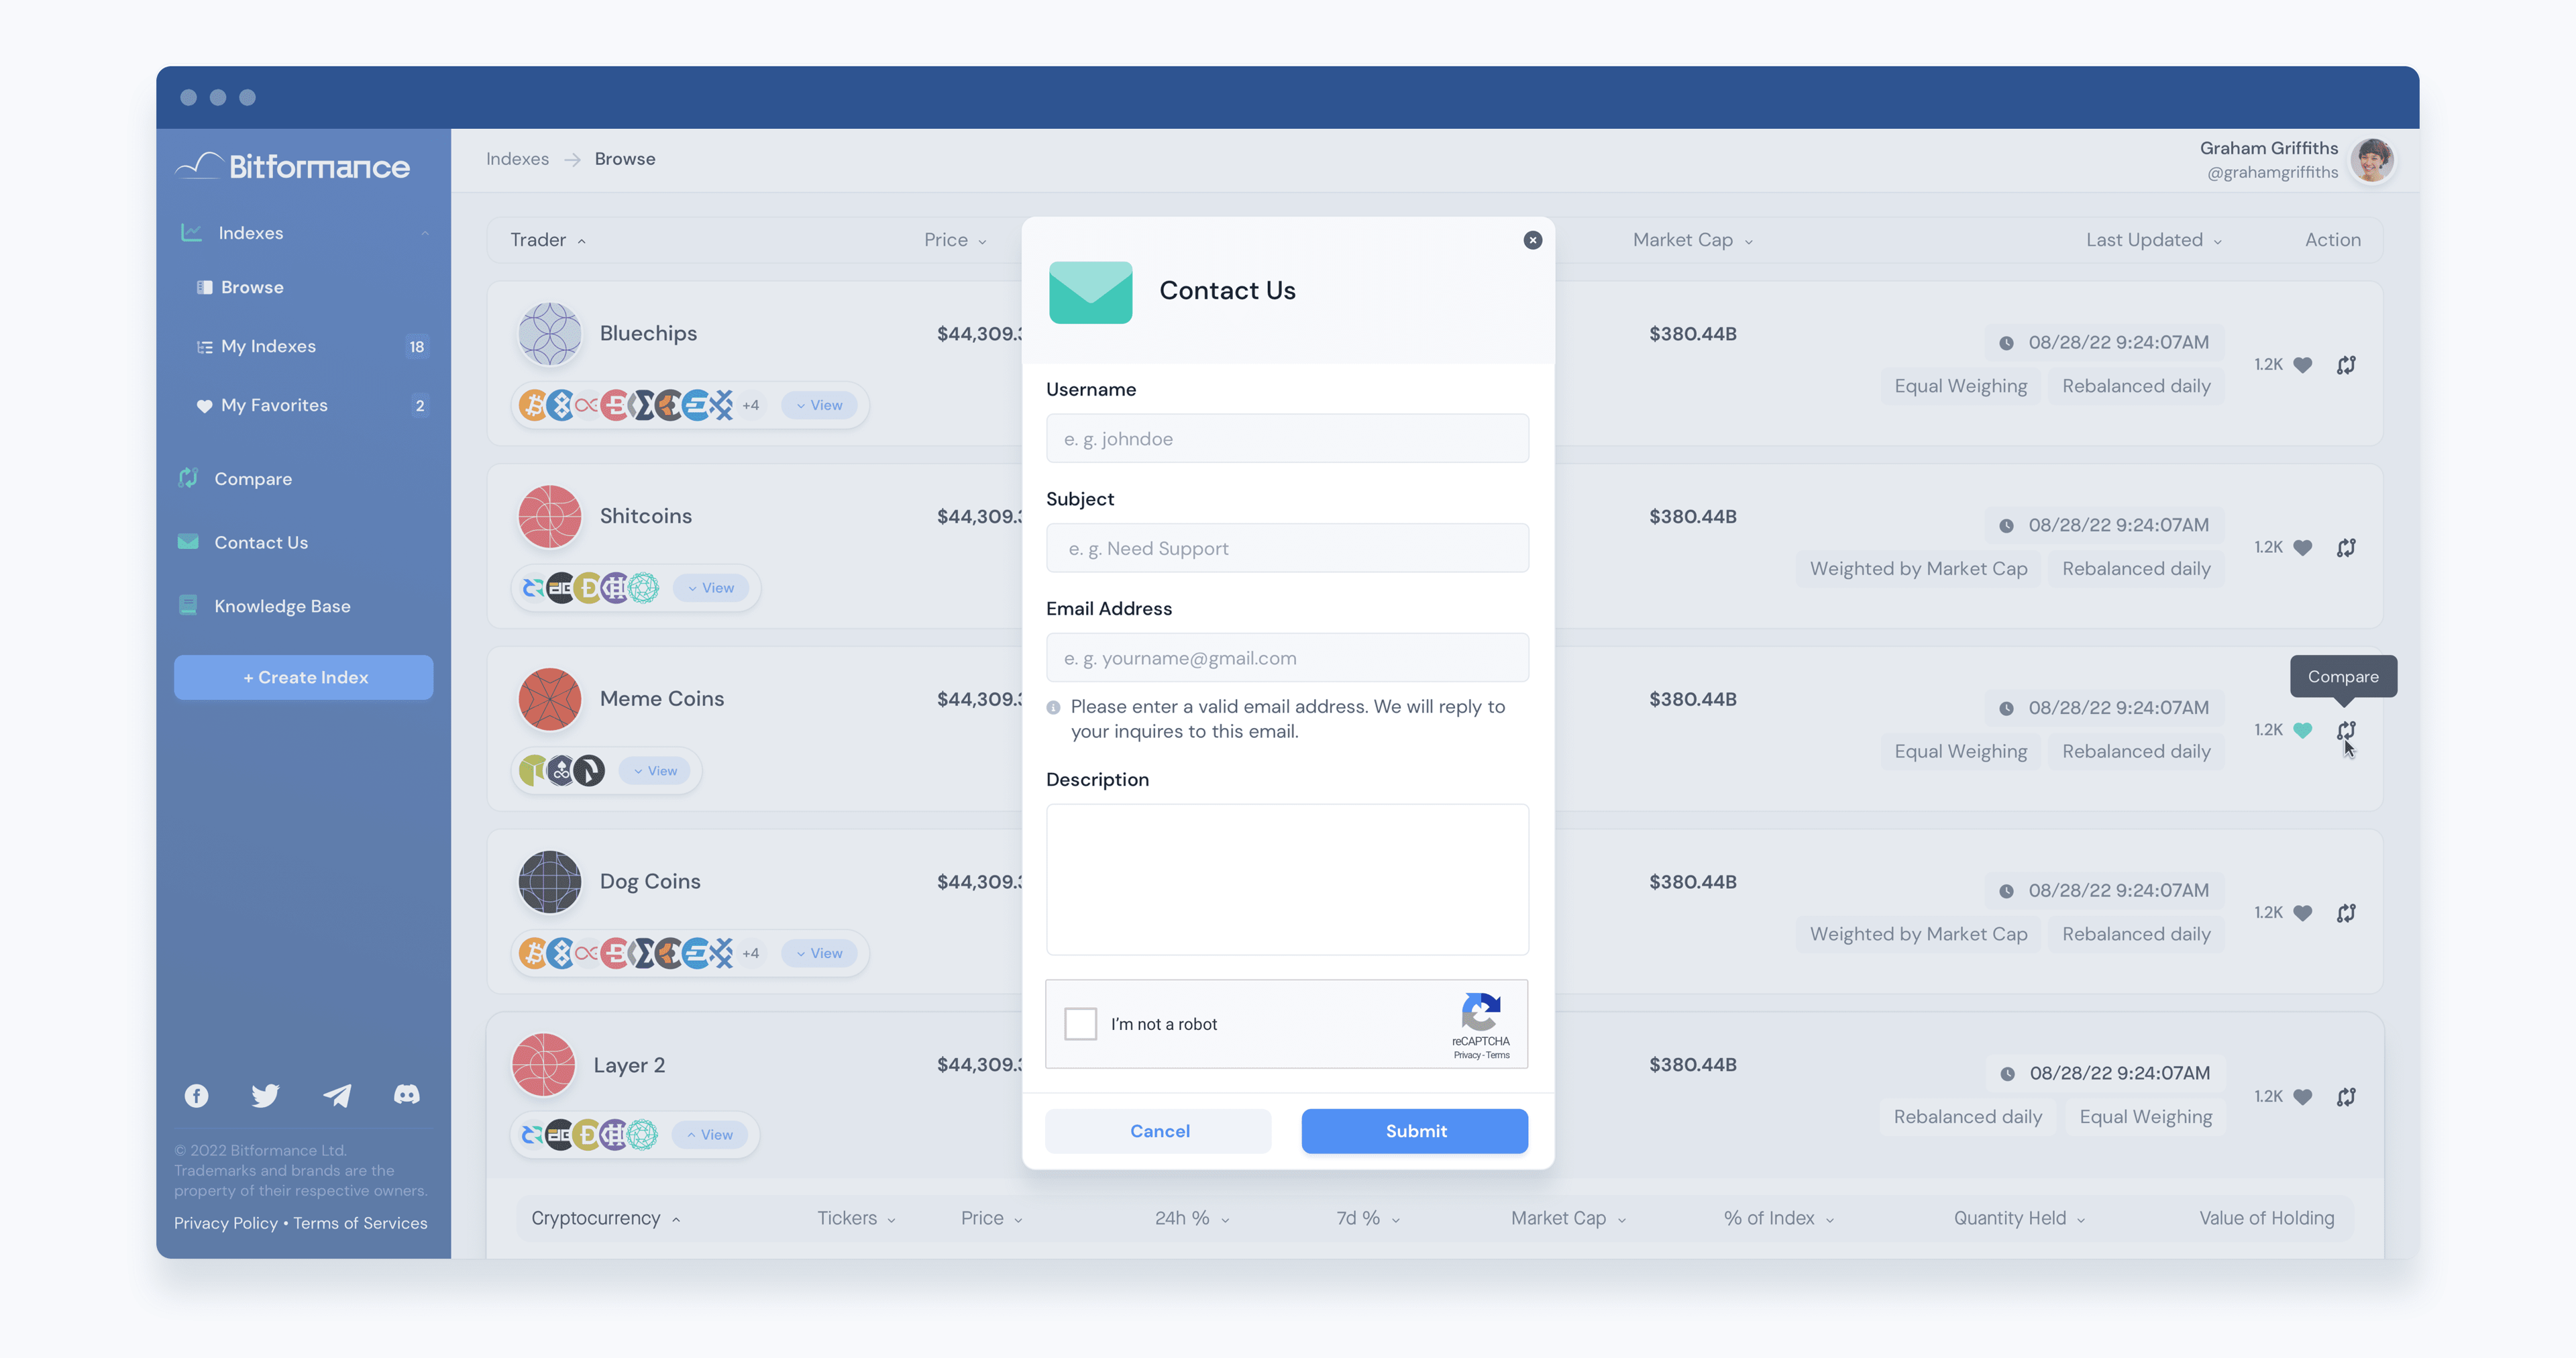Open the Terms of Services link

360,1223
